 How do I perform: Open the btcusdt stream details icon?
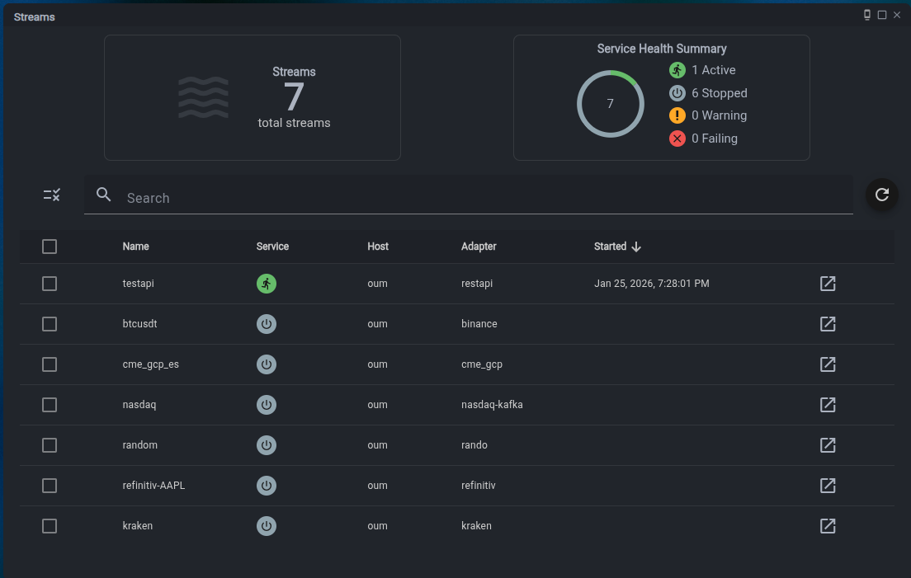pos(828,324)
